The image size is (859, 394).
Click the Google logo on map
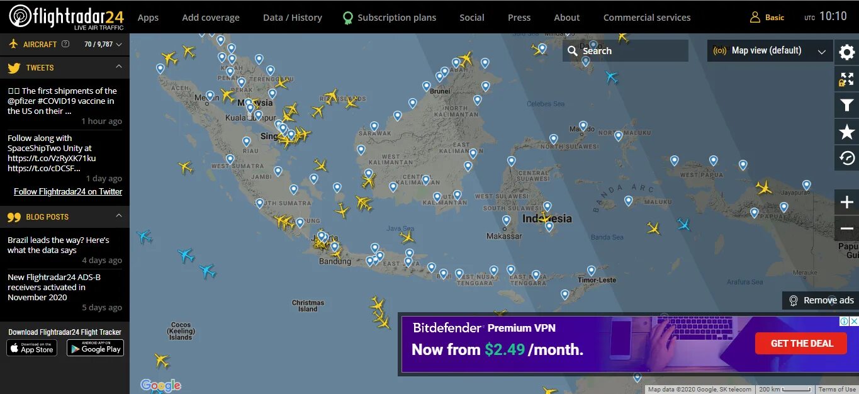(160, 385)
